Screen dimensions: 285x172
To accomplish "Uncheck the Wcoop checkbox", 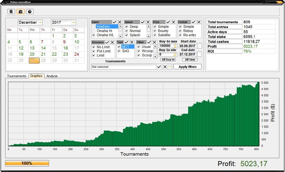I will (x=138, y=51).
